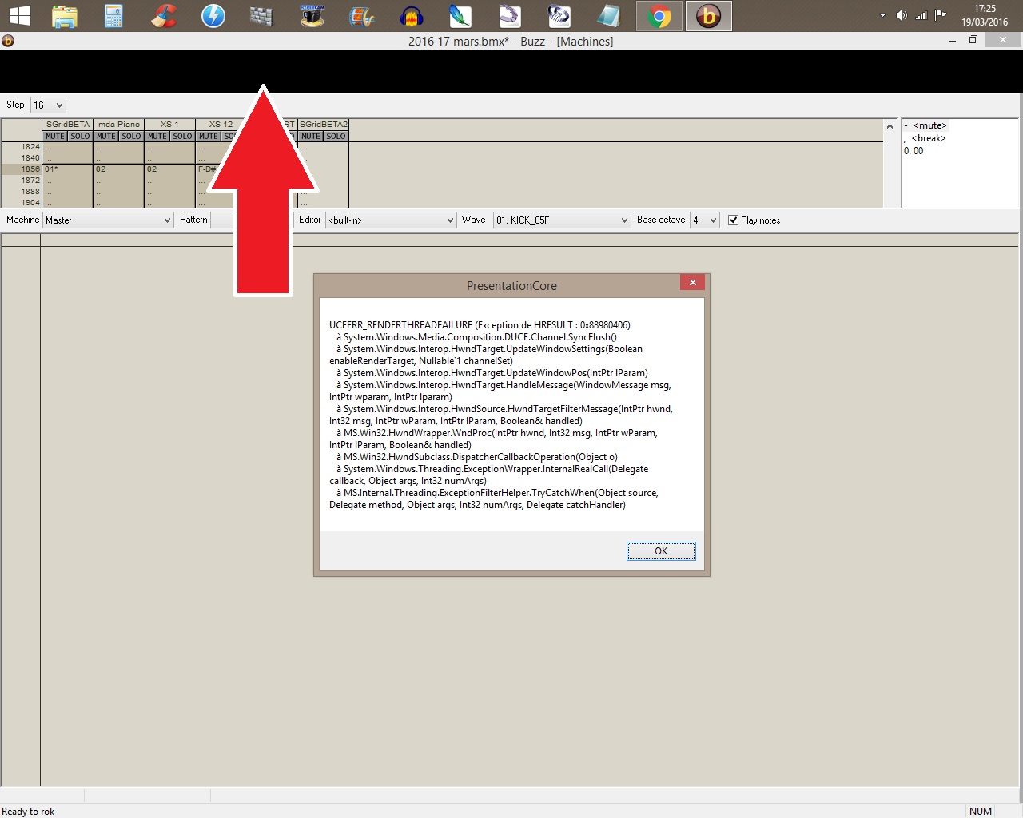The image size is (1023, 818).
Task: Open Audacity headphones icon in taskbar
Action: click(x=412, y=16)
